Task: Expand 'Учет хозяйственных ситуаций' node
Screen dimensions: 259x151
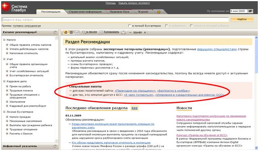Action: pyautogui.click(x=7, y=71)
